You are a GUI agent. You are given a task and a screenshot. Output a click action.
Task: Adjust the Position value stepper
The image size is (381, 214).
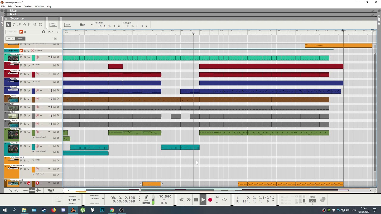pos(119,26)
